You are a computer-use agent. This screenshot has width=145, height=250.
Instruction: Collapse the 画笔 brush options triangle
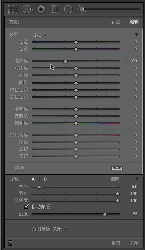pos(137,179)
